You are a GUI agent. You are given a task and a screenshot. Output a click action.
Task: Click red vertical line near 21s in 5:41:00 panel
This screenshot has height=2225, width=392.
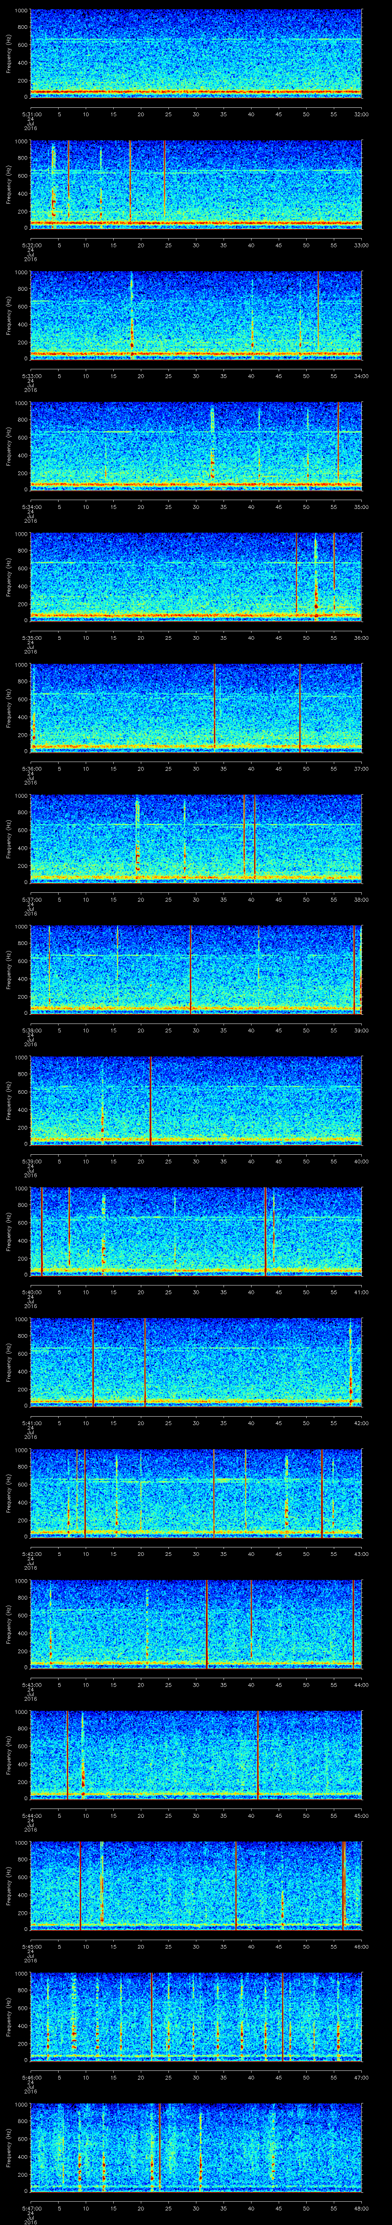(x=145, y=1361)
